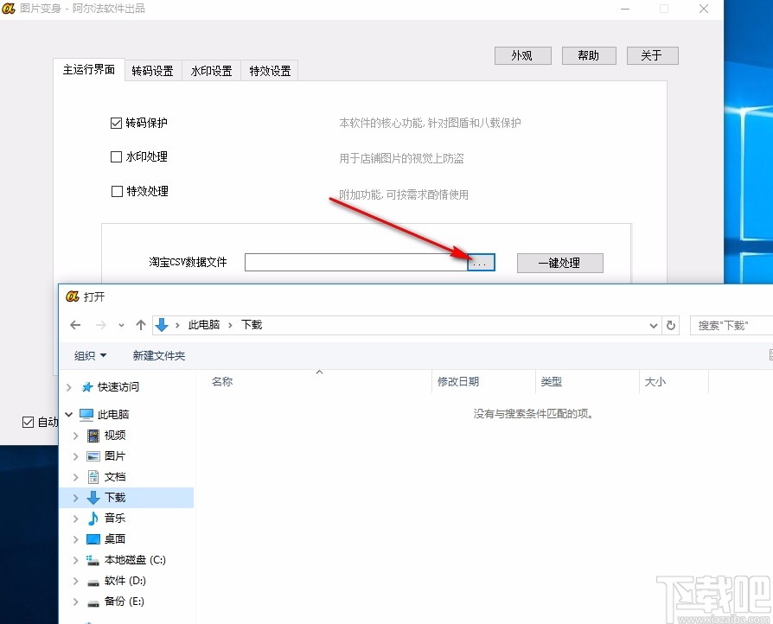Switch to the 水印设置 tab
Viewport: 773px width, 624px height.
213,71
